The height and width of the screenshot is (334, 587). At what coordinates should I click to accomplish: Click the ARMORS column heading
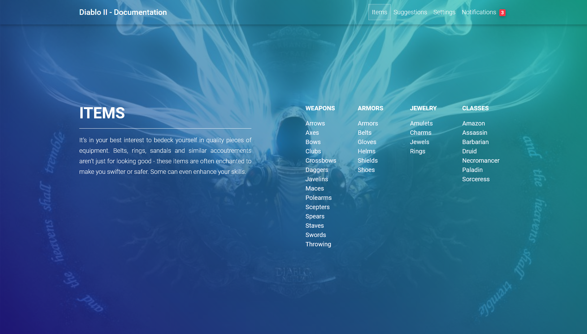pos(371,108)
